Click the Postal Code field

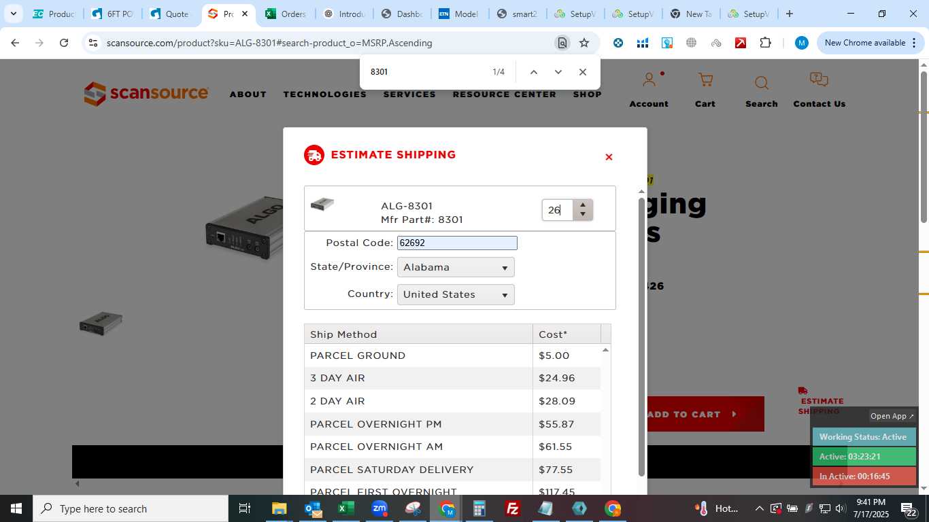click(x=457, y=243)
